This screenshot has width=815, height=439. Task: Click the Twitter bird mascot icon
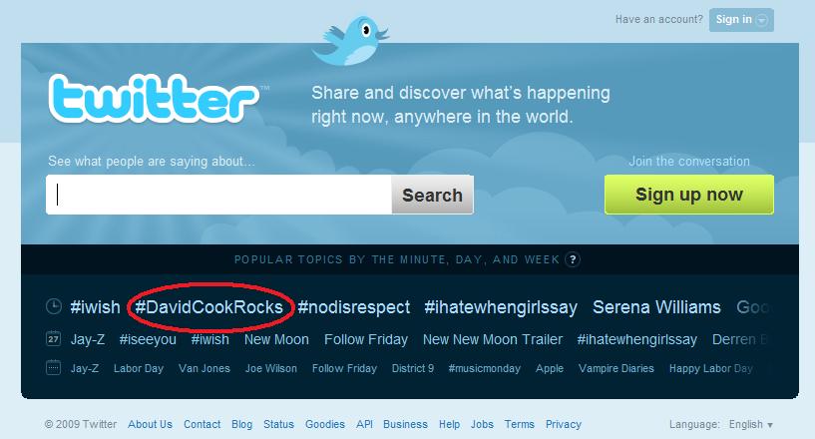[350, 40]
